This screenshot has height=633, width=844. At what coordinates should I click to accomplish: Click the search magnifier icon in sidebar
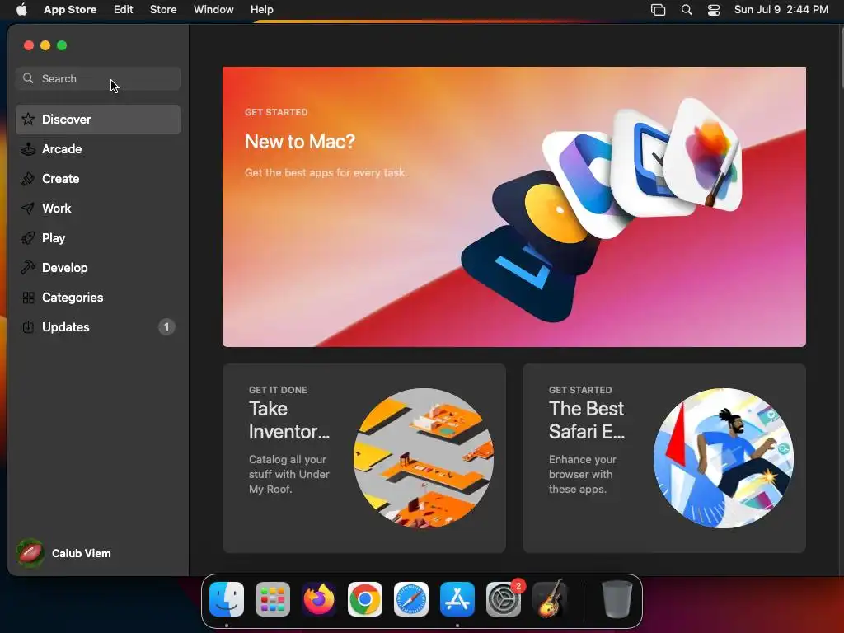point(28,78)
